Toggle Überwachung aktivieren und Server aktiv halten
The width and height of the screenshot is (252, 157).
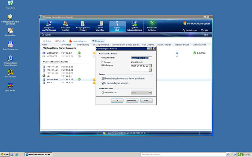102,79
